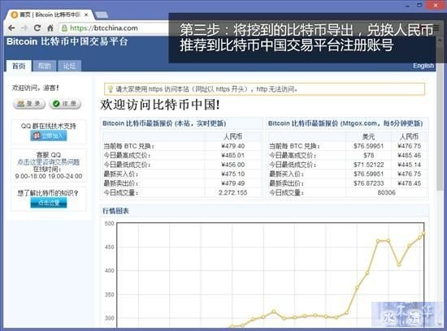Click the browser back arrow
Screen dimensions: 447x331
pyautogui.click(x=11, y=28)
